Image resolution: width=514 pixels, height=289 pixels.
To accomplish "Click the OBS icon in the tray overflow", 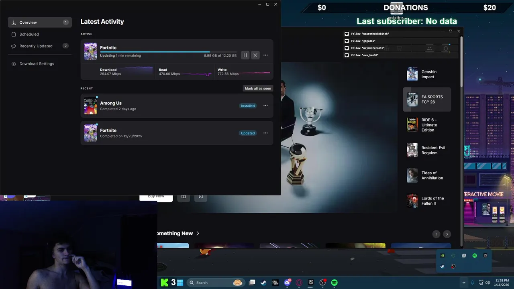I will (x=453, y=266).
